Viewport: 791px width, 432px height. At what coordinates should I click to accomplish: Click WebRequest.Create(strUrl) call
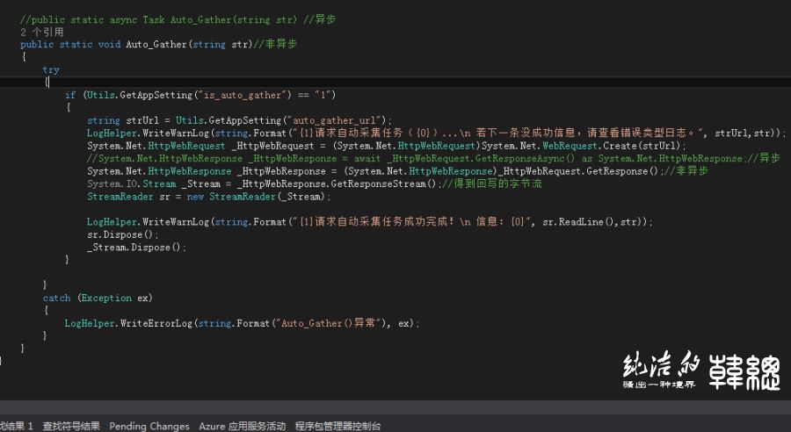pyautogui.click(x=613, y=146)
